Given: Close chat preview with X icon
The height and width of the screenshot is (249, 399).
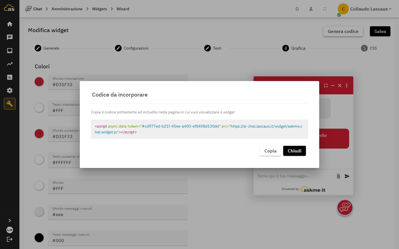Looking at the screenshot, I should coord(340,85).
